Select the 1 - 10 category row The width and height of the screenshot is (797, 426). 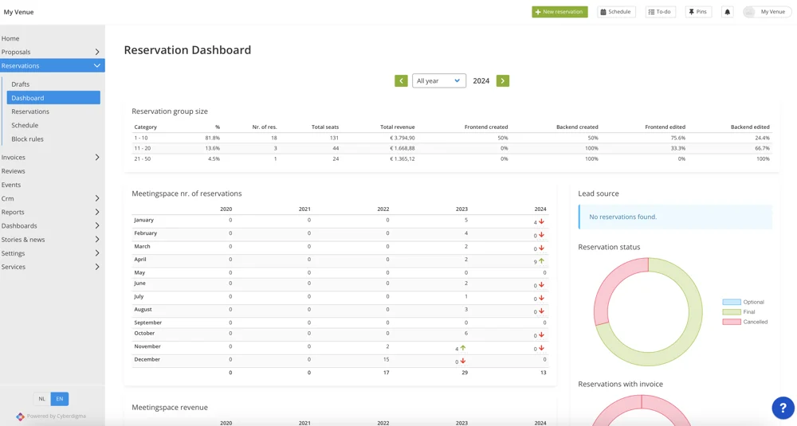coord(452,138)
